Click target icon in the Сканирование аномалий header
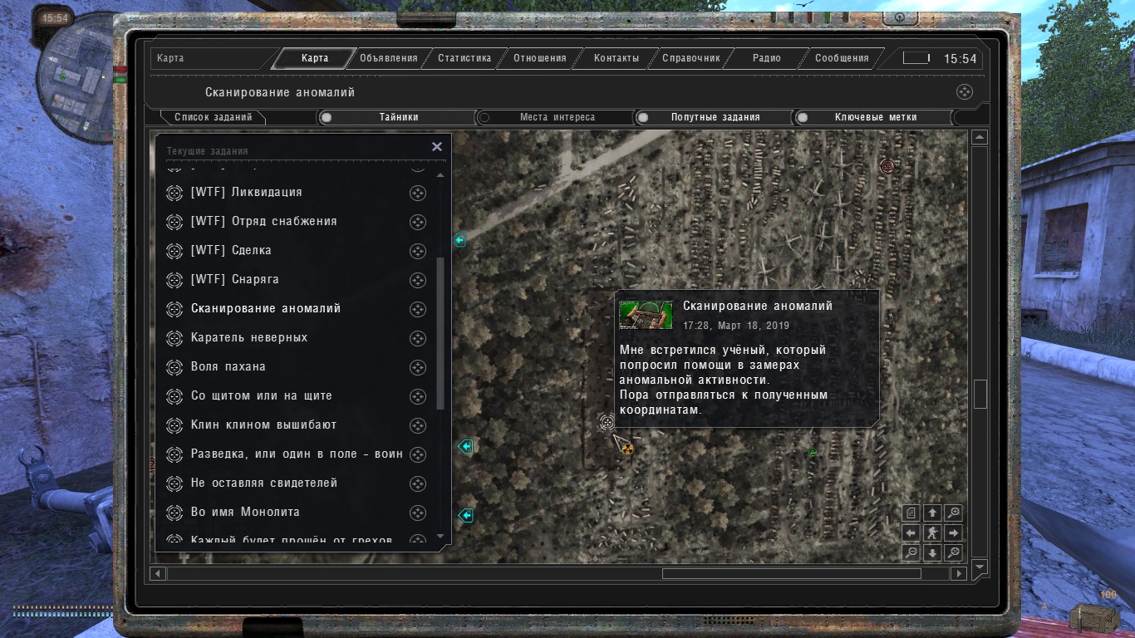Image resolution: width=1135 pixels, height=638 pixels. [x=964, y=92]
